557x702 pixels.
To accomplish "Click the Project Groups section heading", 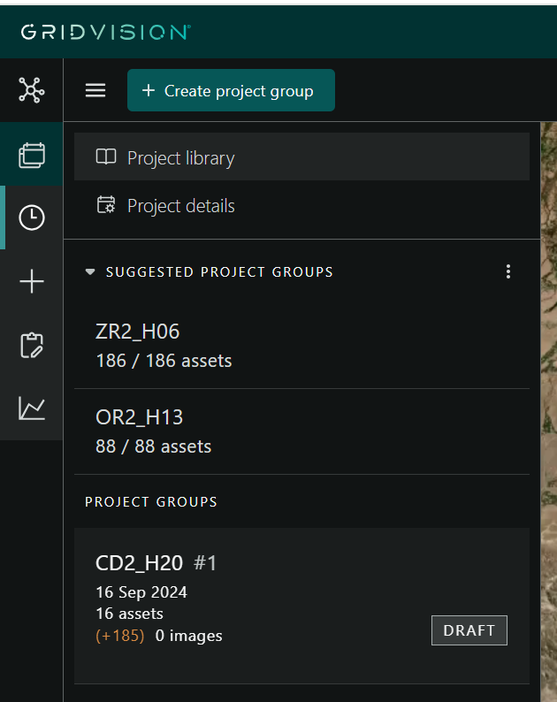I will pos(151,501).
